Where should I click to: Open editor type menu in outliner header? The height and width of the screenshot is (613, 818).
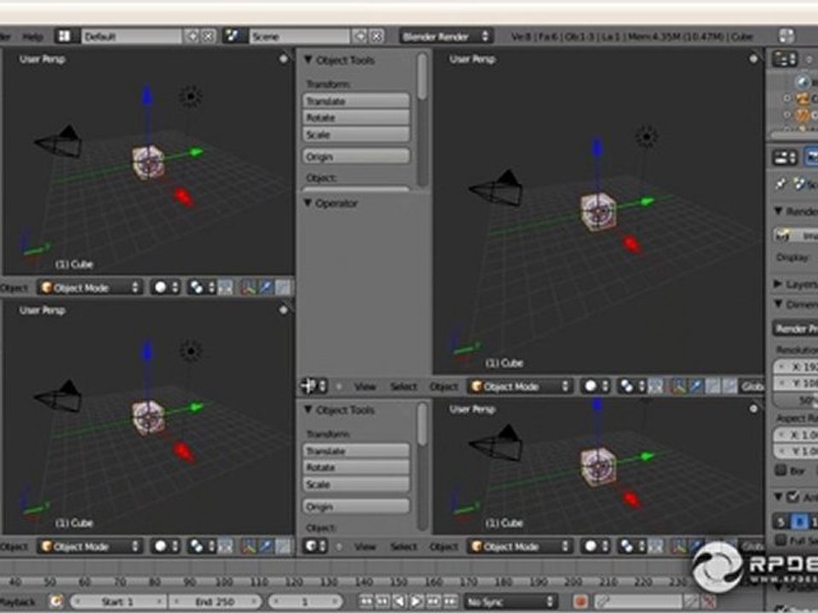coord(784,59)
